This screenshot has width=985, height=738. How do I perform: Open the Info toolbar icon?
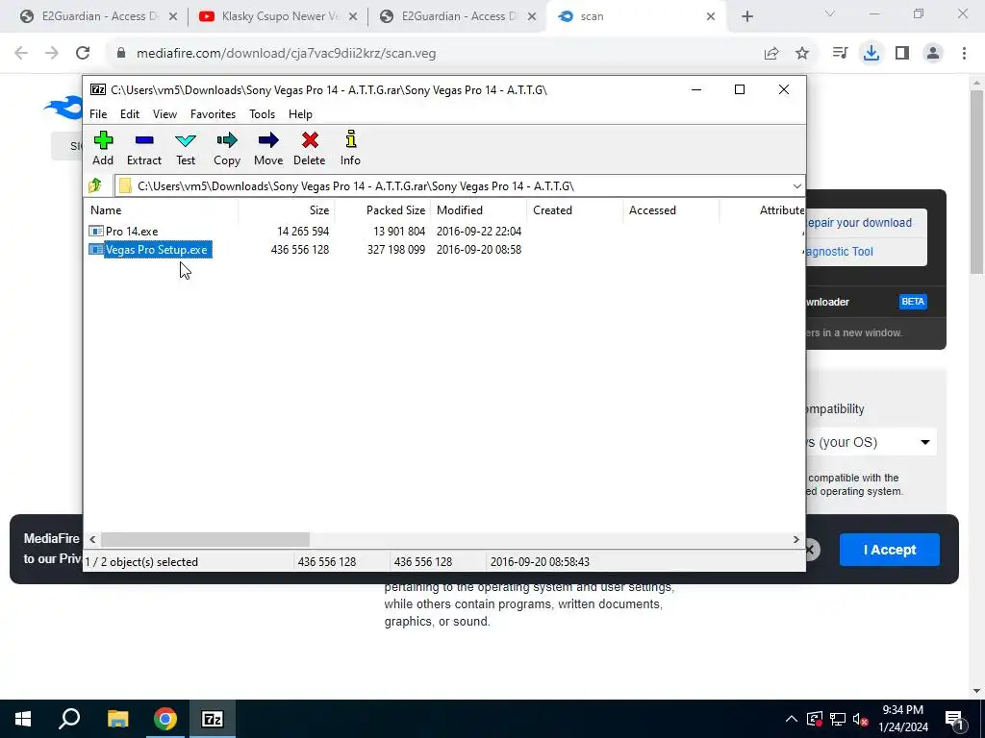pos(350,148)
